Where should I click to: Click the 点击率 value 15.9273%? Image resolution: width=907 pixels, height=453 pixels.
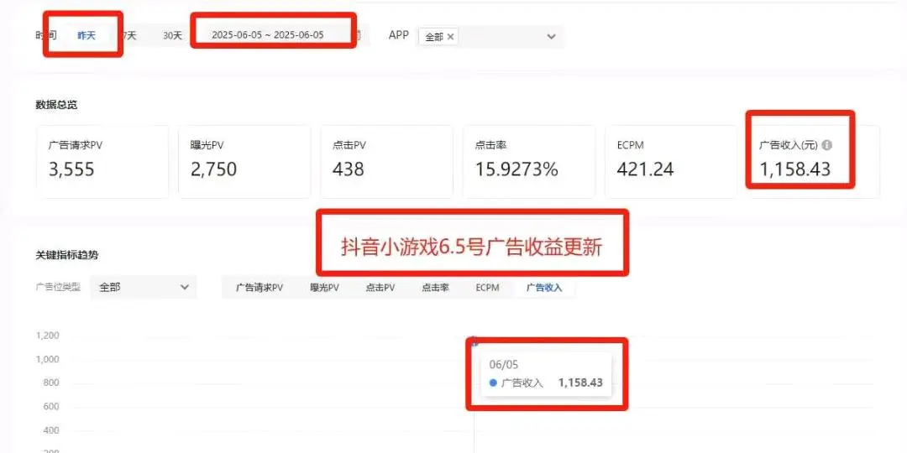(516, 169)
